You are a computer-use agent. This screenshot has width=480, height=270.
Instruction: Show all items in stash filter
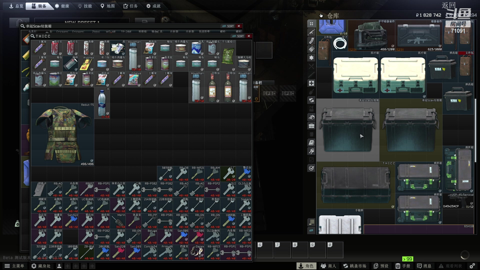(x=311, y=24)
